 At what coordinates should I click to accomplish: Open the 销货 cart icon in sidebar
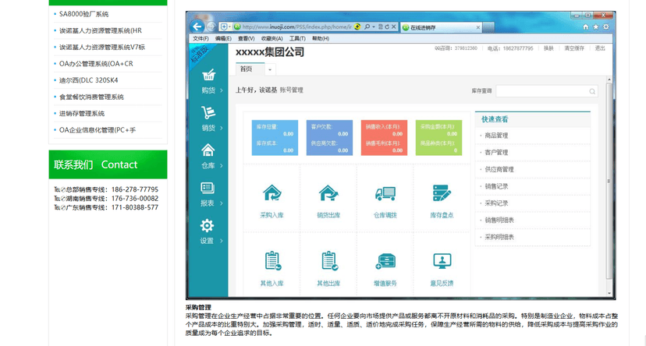(x=208, y=112)
